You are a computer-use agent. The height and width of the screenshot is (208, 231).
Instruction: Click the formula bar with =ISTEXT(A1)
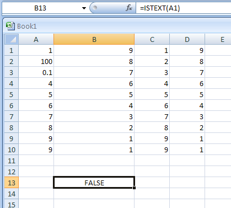point(184,8)
